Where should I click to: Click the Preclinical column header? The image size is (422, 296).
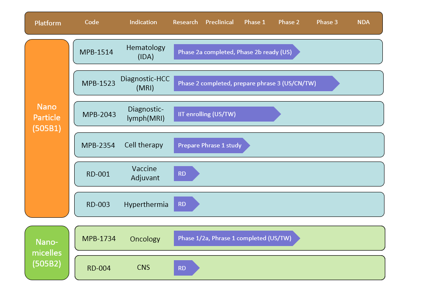(219, 22)
